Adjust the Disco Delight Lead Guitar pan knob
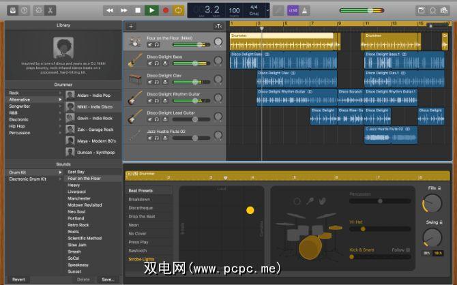 point(218,116)
